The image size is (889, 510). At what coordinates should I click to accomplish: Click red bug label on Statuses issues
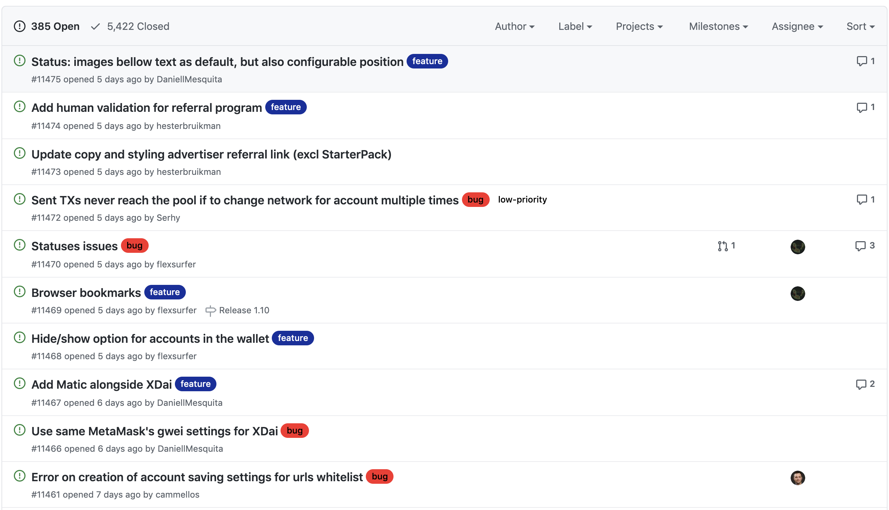coord(134,246)
